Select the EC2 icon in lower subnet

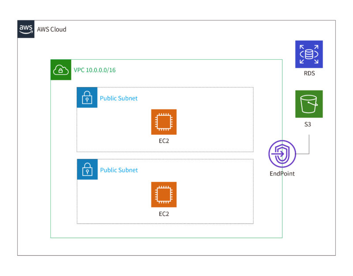point(164,195)
